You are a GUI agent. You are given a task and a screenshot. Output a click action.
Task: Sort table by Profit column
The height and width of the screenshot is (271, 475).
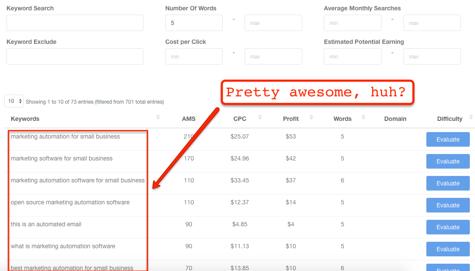291,119
